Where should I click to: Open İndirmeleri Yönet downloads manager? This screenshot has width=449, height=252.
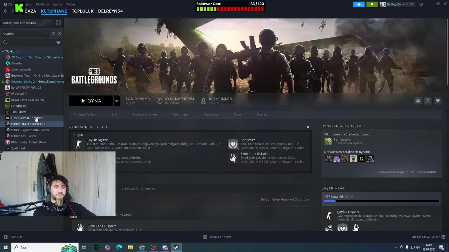pos(217,237)
